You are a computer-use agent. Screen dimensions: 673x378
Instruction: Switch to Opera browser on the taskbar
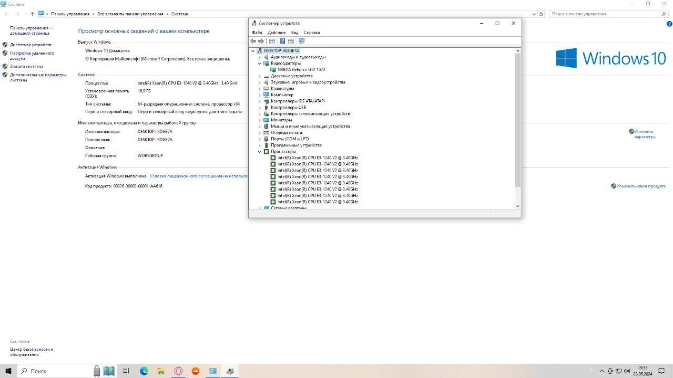179,371
